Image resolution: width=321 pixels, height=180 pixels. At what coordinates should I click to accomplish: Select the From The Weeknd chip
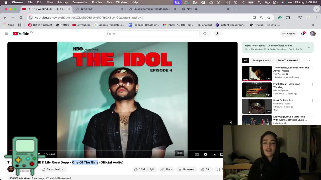(x=288, y=60)
